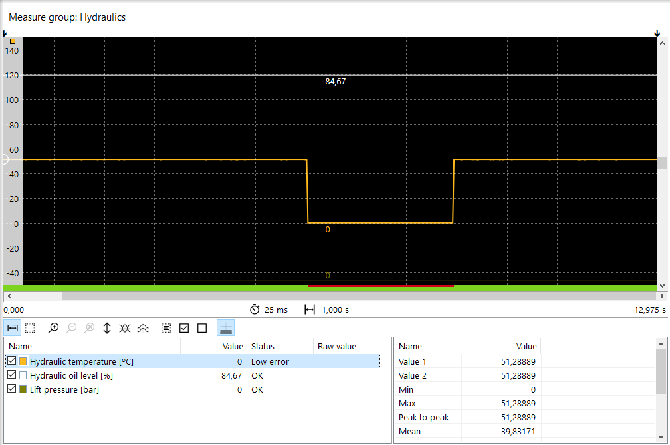Click the Name column header in signal list

[x=92, y=346]
